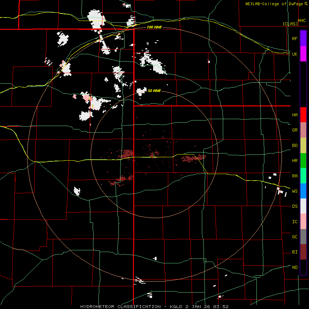Click the WS legend label

[295, 191]
